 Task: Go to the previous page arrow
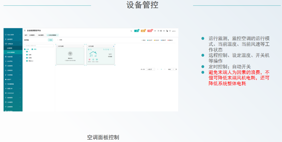pos(158,69)
